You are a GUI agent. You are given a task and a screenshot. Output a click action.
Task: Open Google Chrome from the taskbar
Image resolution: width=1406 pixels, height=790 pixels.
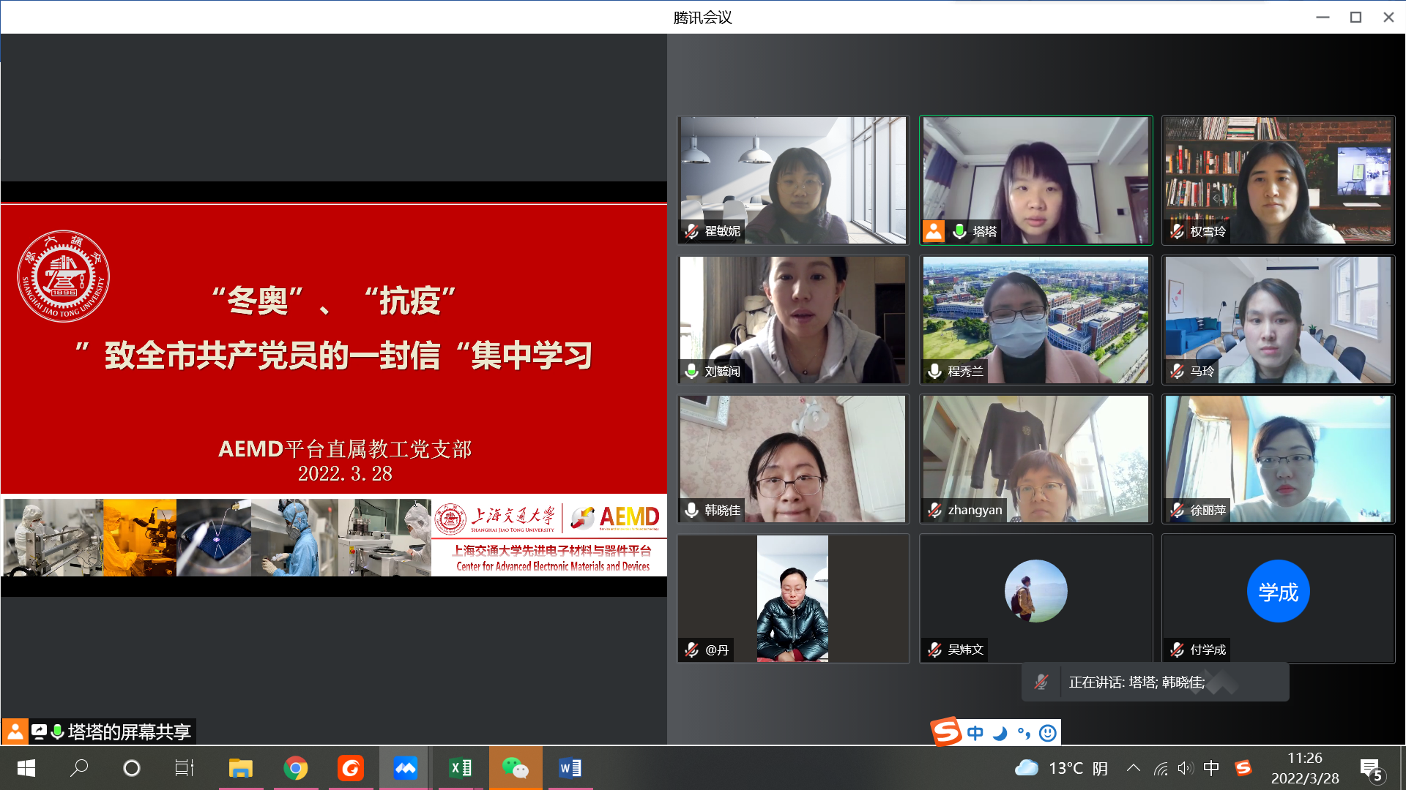pos(296,768)
